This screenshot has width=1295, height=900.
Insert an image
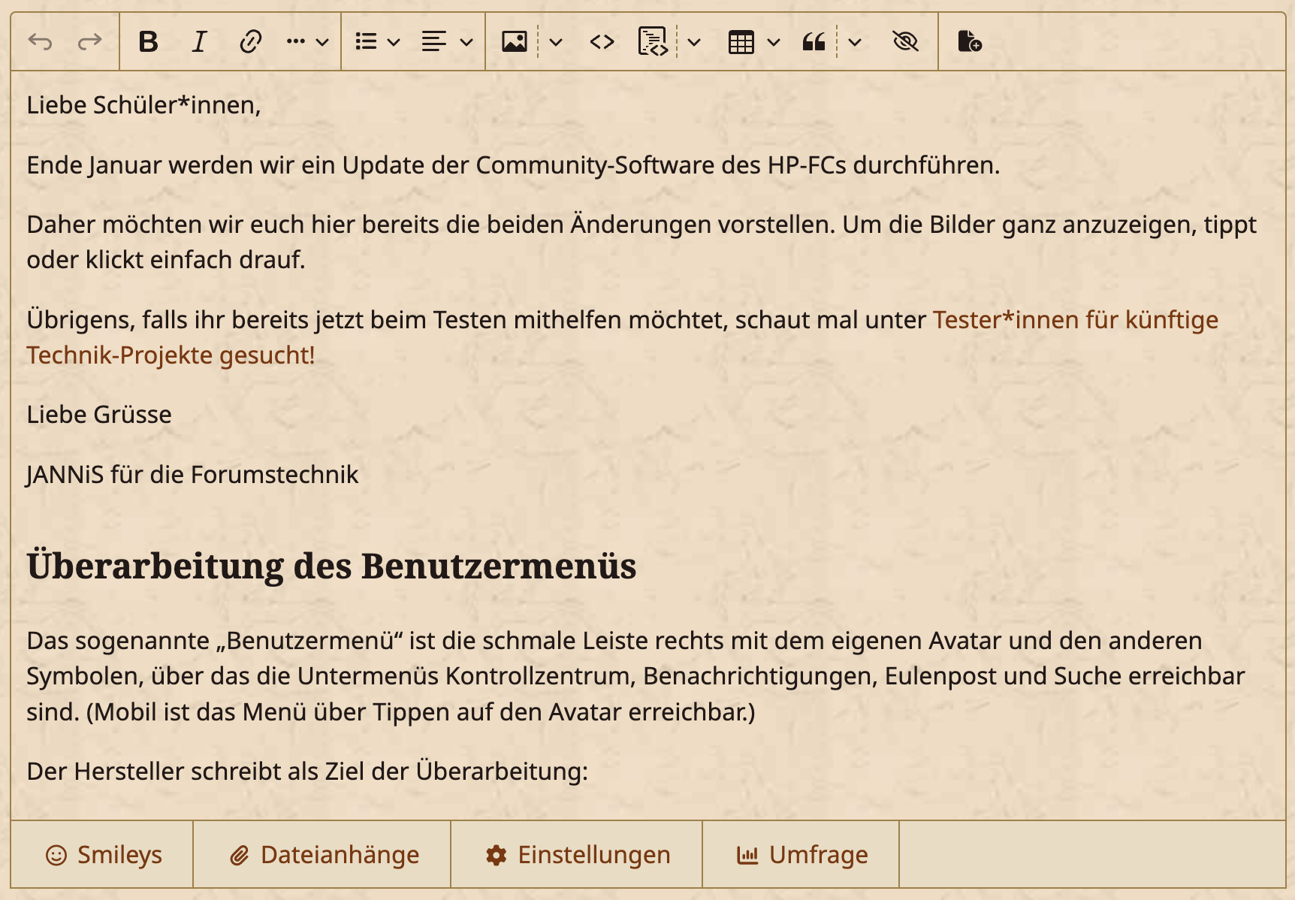515,42
